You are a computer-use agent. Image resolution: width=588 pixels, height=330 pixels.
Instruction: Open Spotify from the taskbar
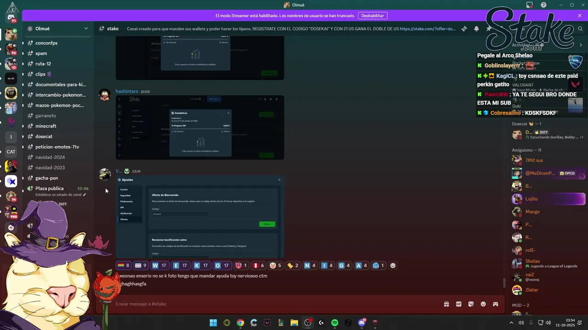coord(334,323)
